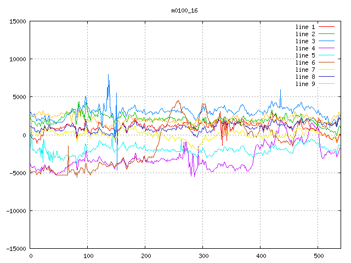Click the 5000 y-axis tick label
This screenshot has height=263, width=351.
(x=19, y=97)
